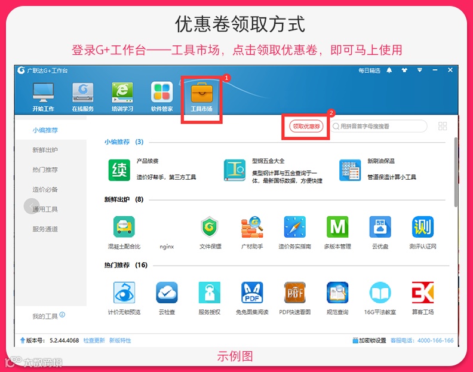Click the notification bell icon
The height and width of the screenshot is (372, 473).
click(x=389, y=70)
